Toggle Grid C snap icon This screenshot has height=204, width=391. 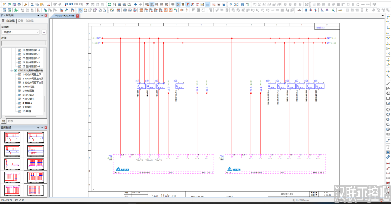[157, 5]
